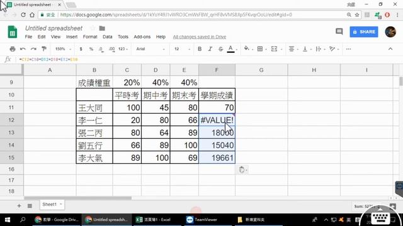Open the Borders options
This screenshot has height=226, width=403.
[x=261, y=49]
